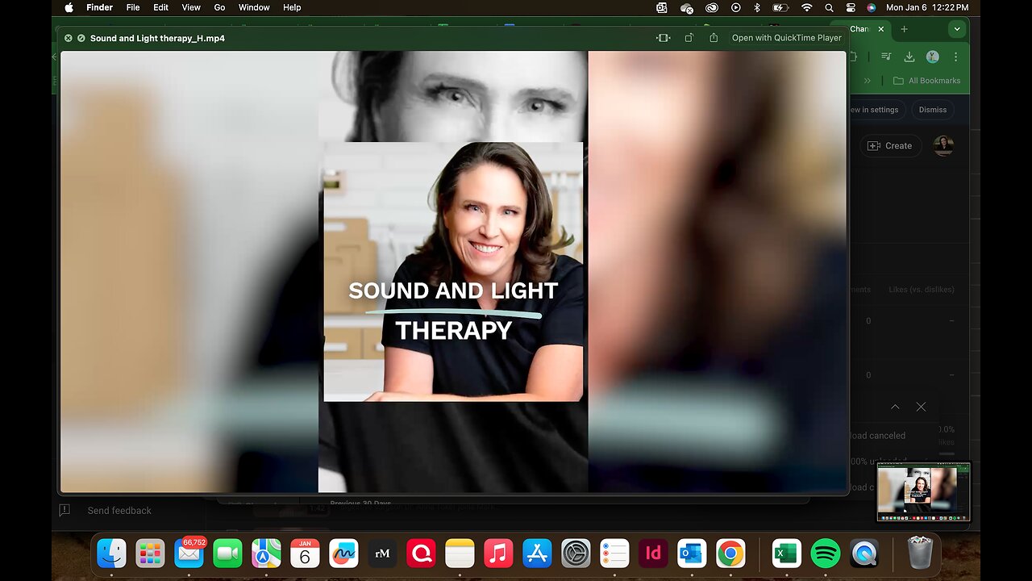Click the YouTube account avatar beside Create
This screenshot has width=1032, height=581.
943,146
